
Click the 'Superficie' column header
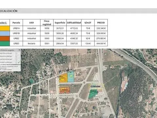[x=60, y=23]
